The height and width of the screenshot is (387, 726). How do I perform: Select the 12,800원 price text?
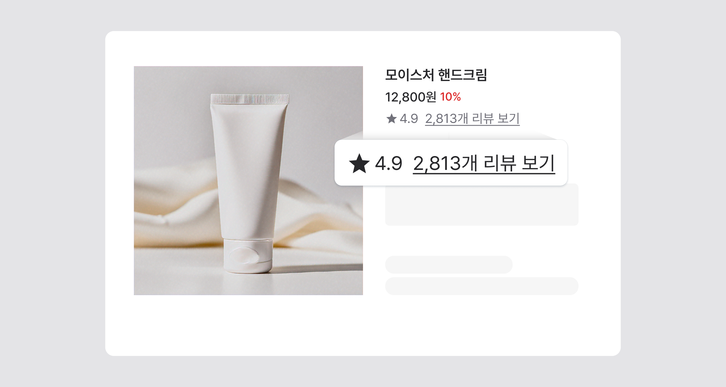410,97
